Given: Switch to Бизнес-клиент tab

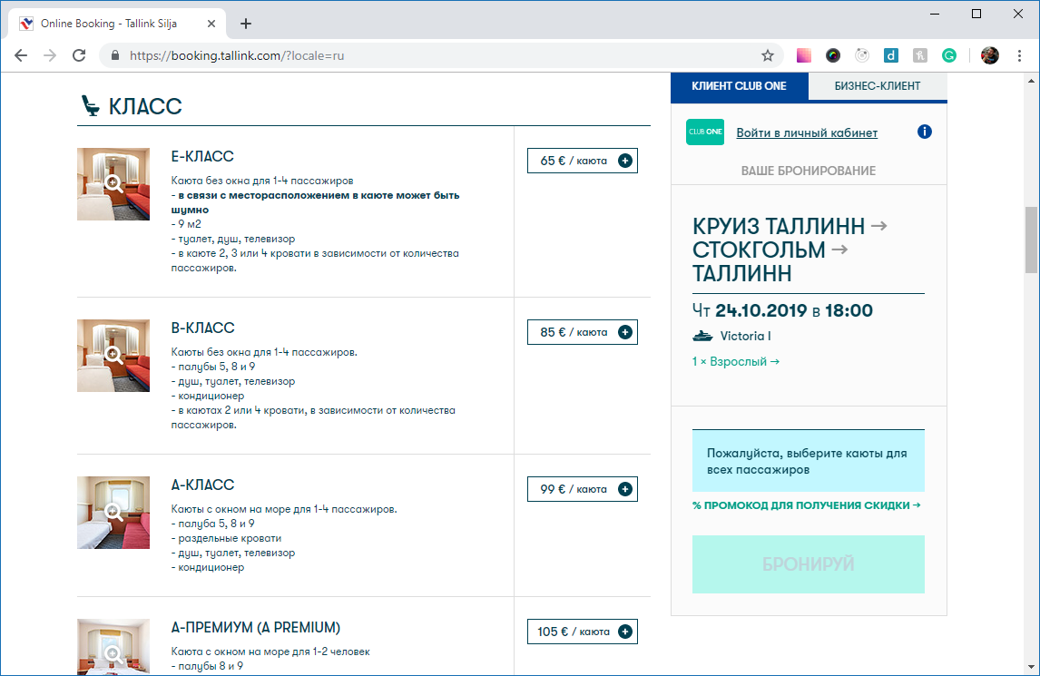Looking at the screenshot, I should [878, 86].
